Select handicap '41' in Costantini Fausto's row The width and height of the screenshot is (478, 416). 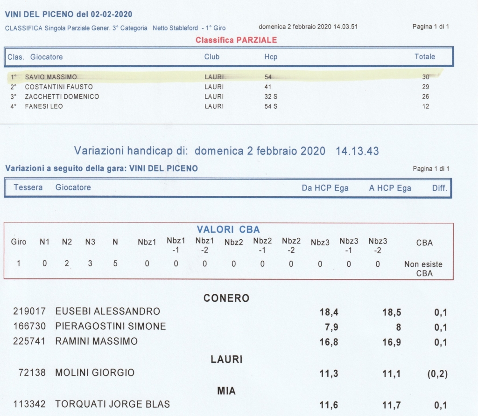(268, 87)
